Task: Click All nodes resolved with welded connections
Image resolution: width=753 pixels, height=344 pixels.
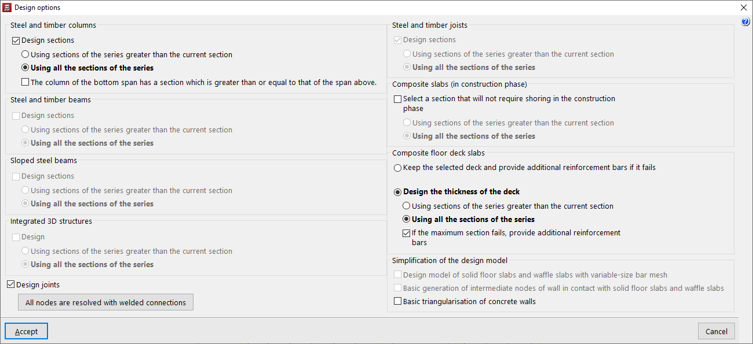Action: (105, 302)
